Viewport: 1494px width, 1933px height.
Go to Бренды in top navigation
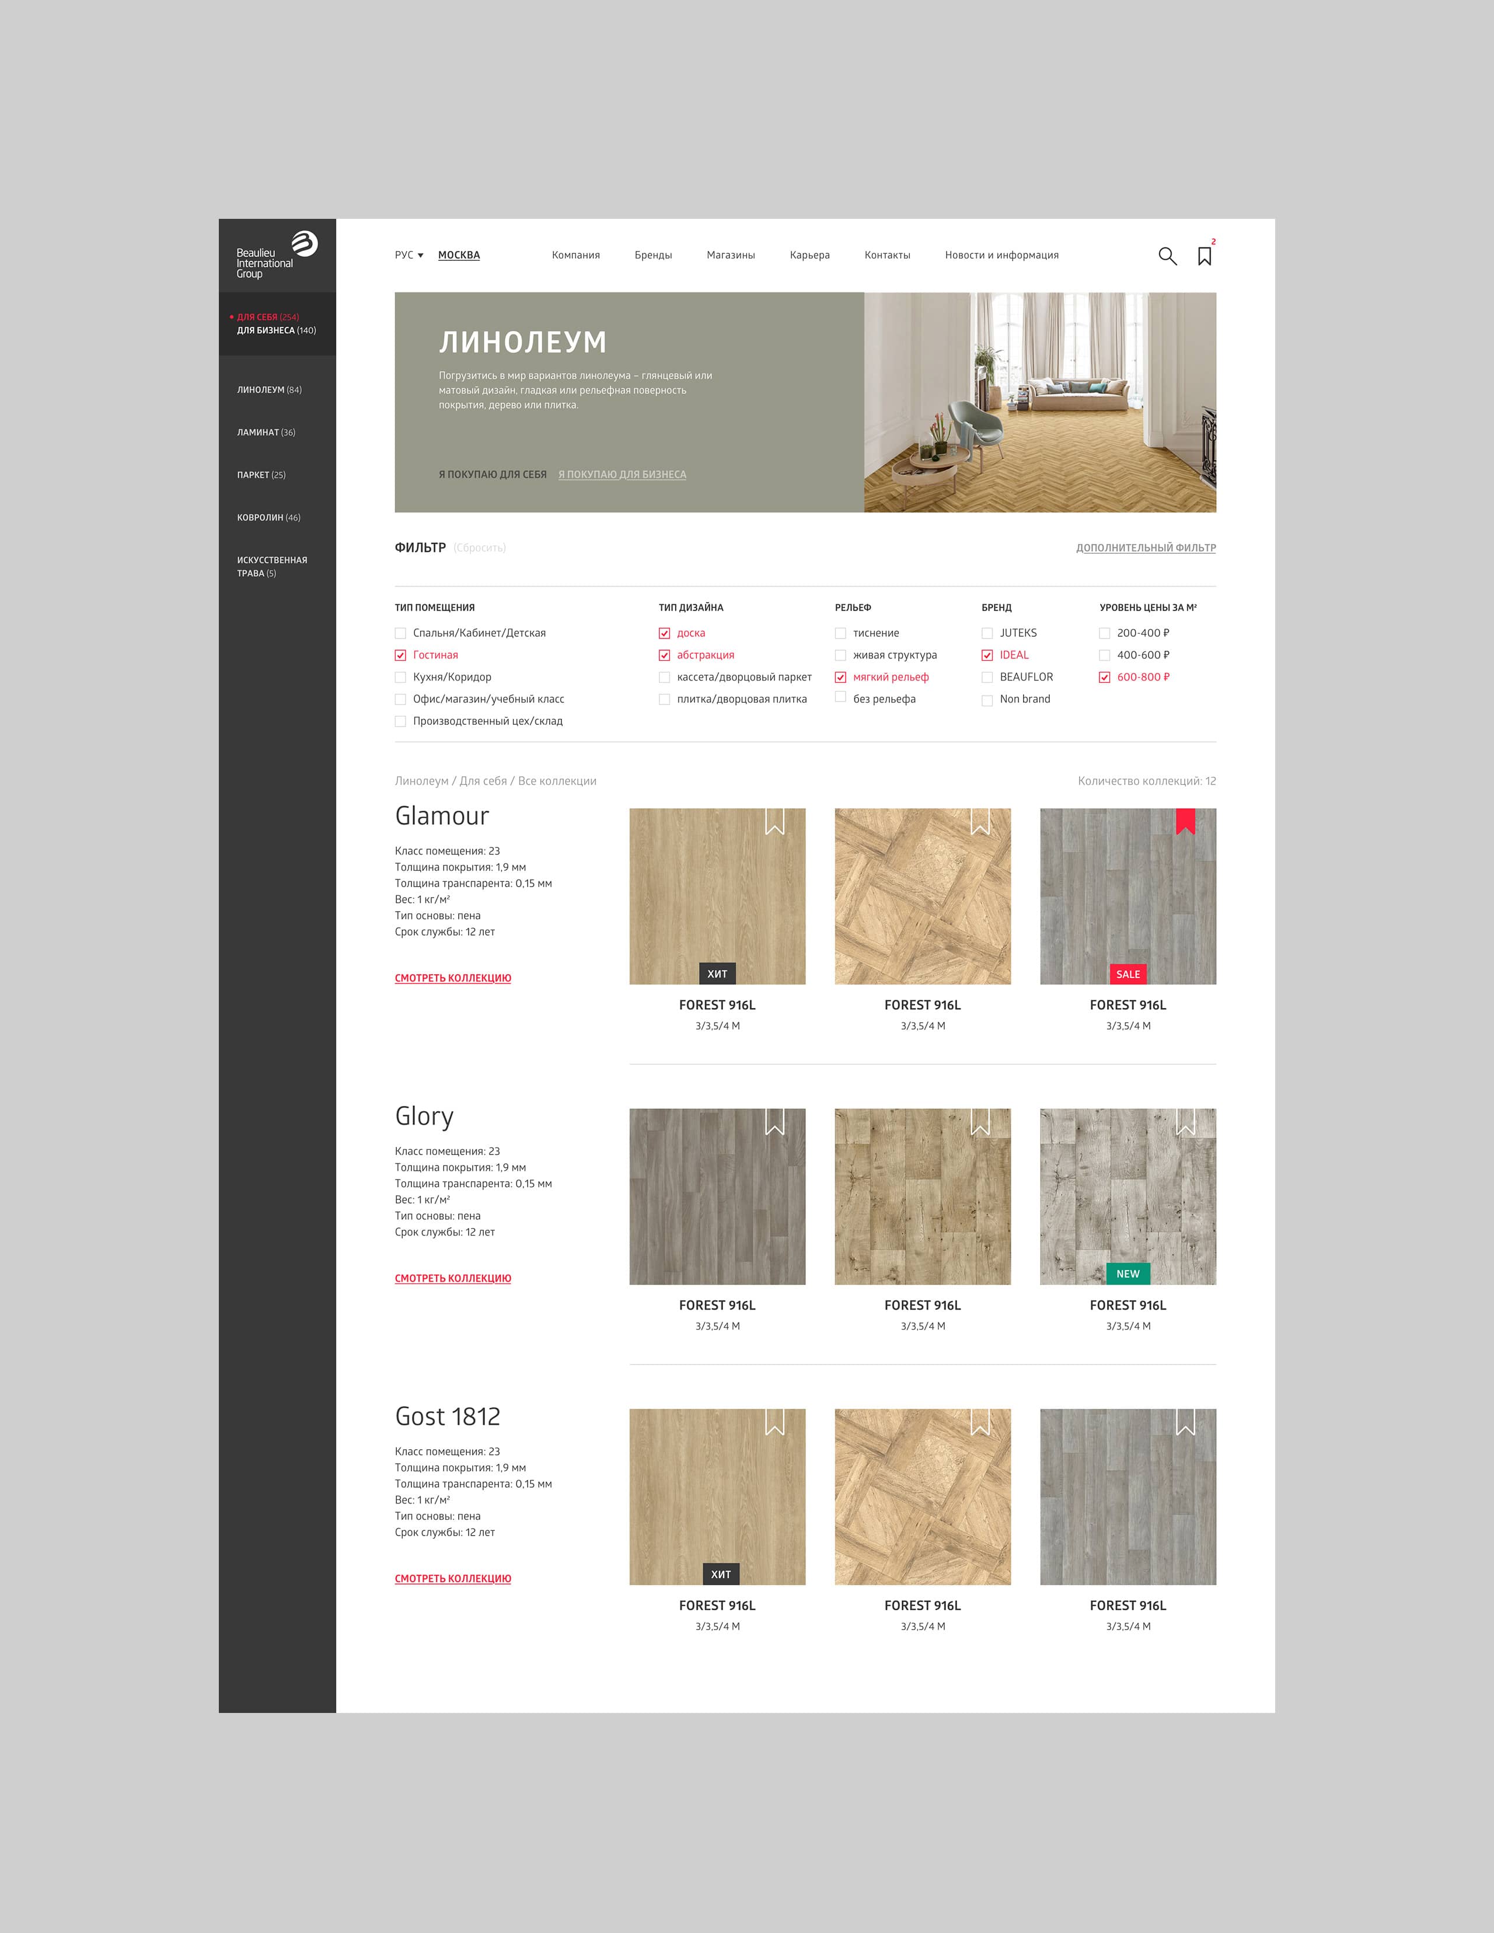point(653,255)
